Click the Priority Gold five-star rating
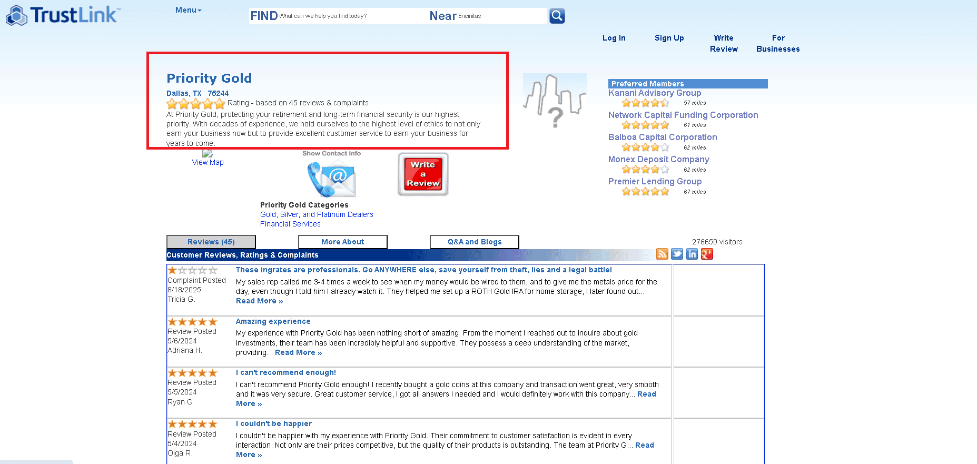The height and width of the screenshot is (464, 977). tap(196, 104)
